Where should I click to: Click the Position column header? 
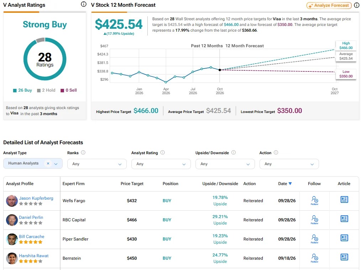coord(171,184)
